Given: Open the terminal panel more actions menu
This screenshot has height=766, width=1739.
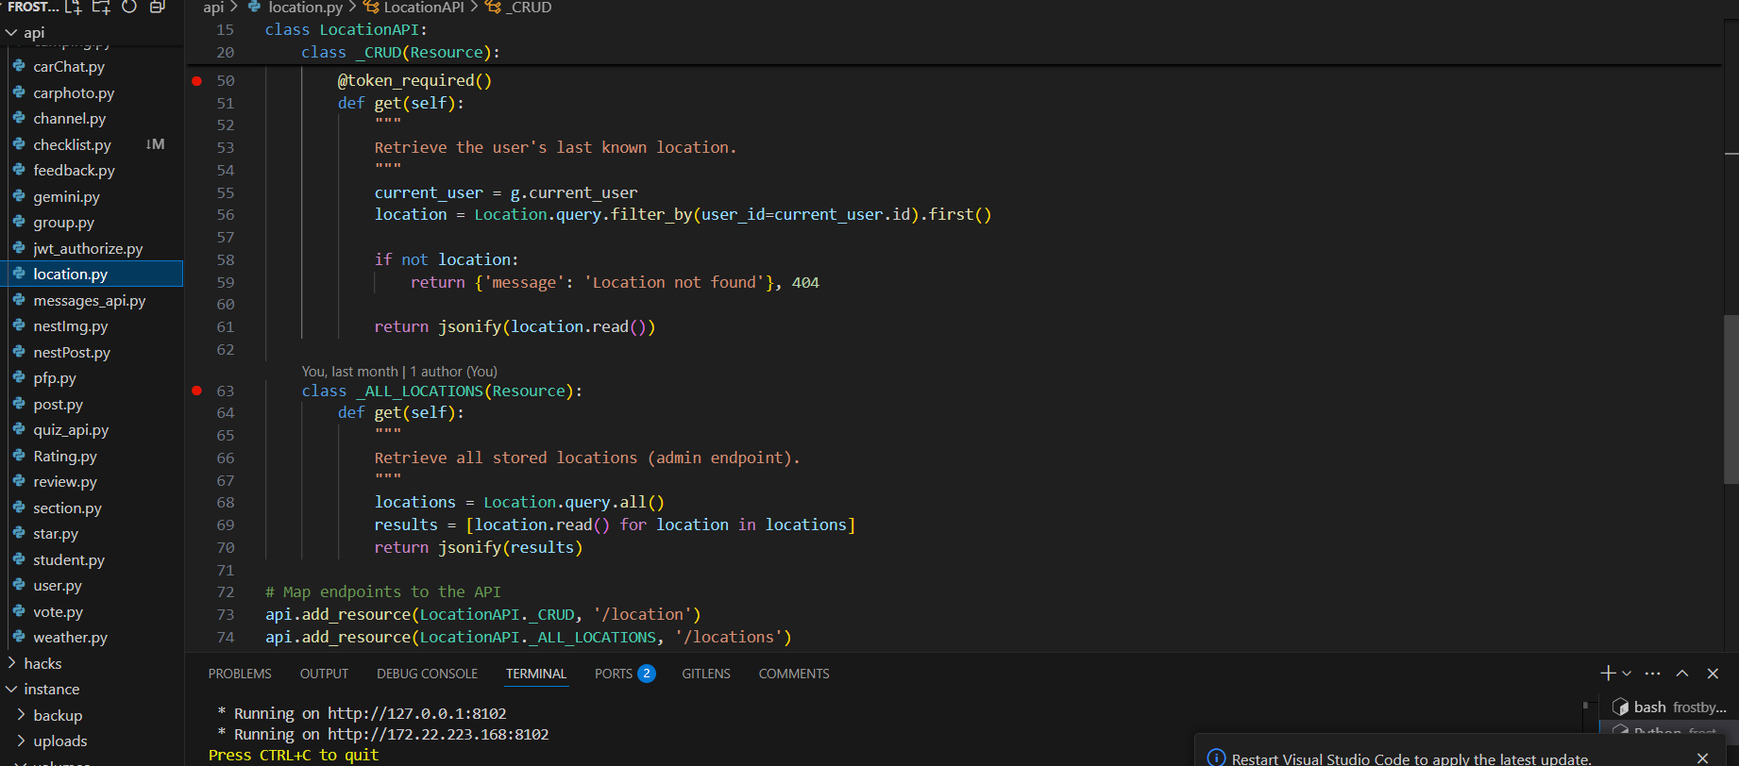Looking at the screenshot, I should 1652,674.
